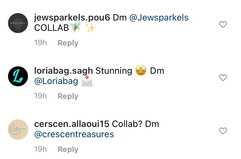Click the COLLAB text in the first comment
241x159 pixels.
pyautogui.click(x=51, y=28)
